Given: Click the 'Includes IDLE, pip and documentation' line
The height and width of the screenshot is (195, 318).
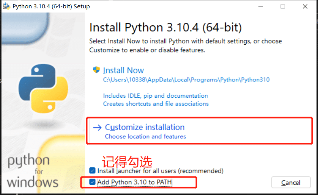Looking at the screenshot, I should [x=156, y=96].
